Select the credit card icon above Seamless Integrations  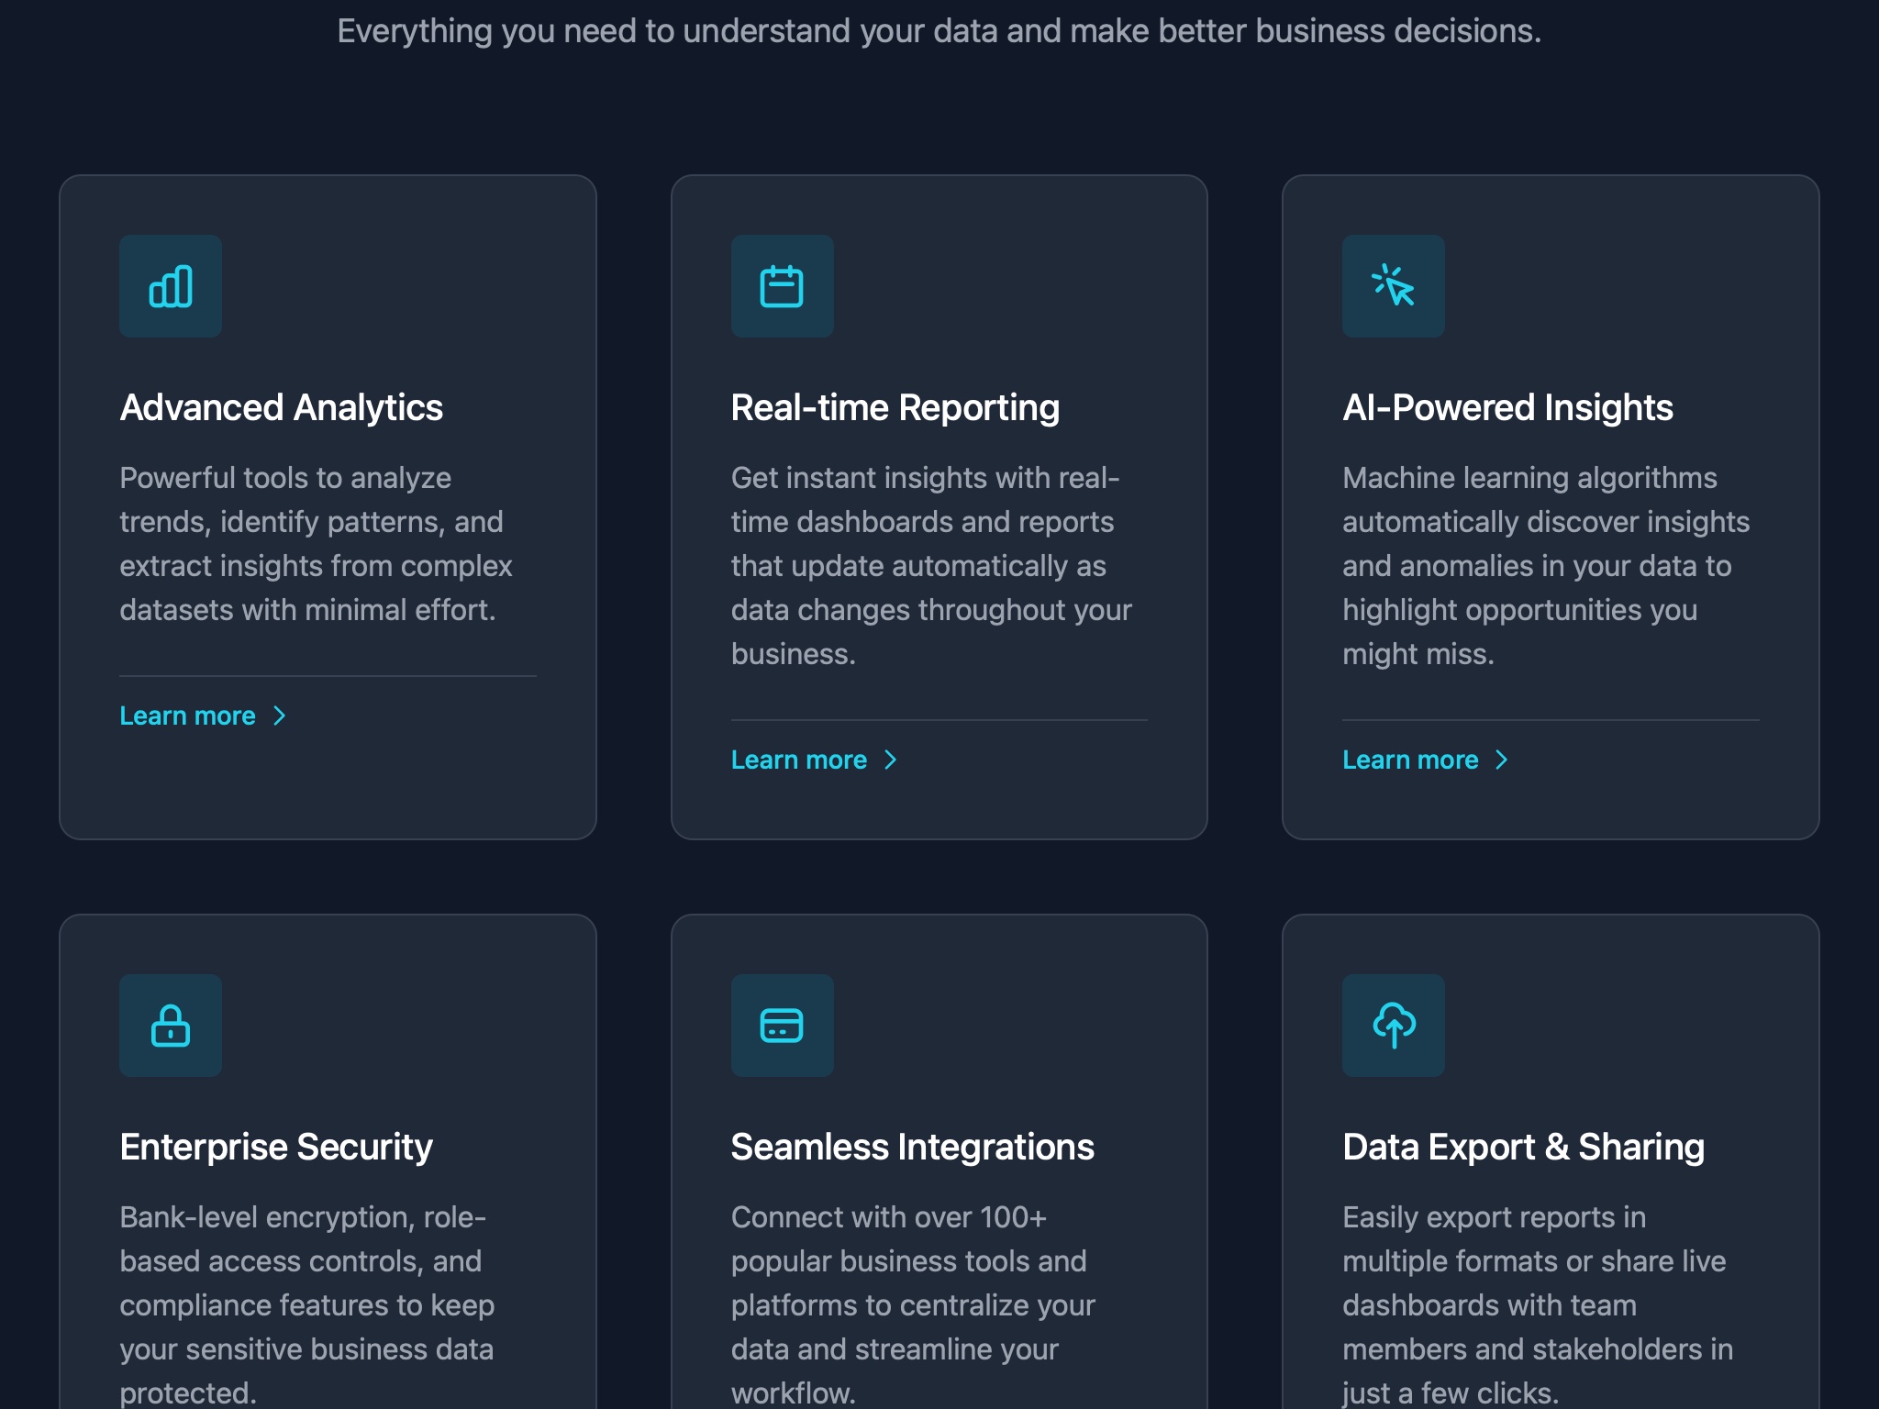coord(781,1025)
